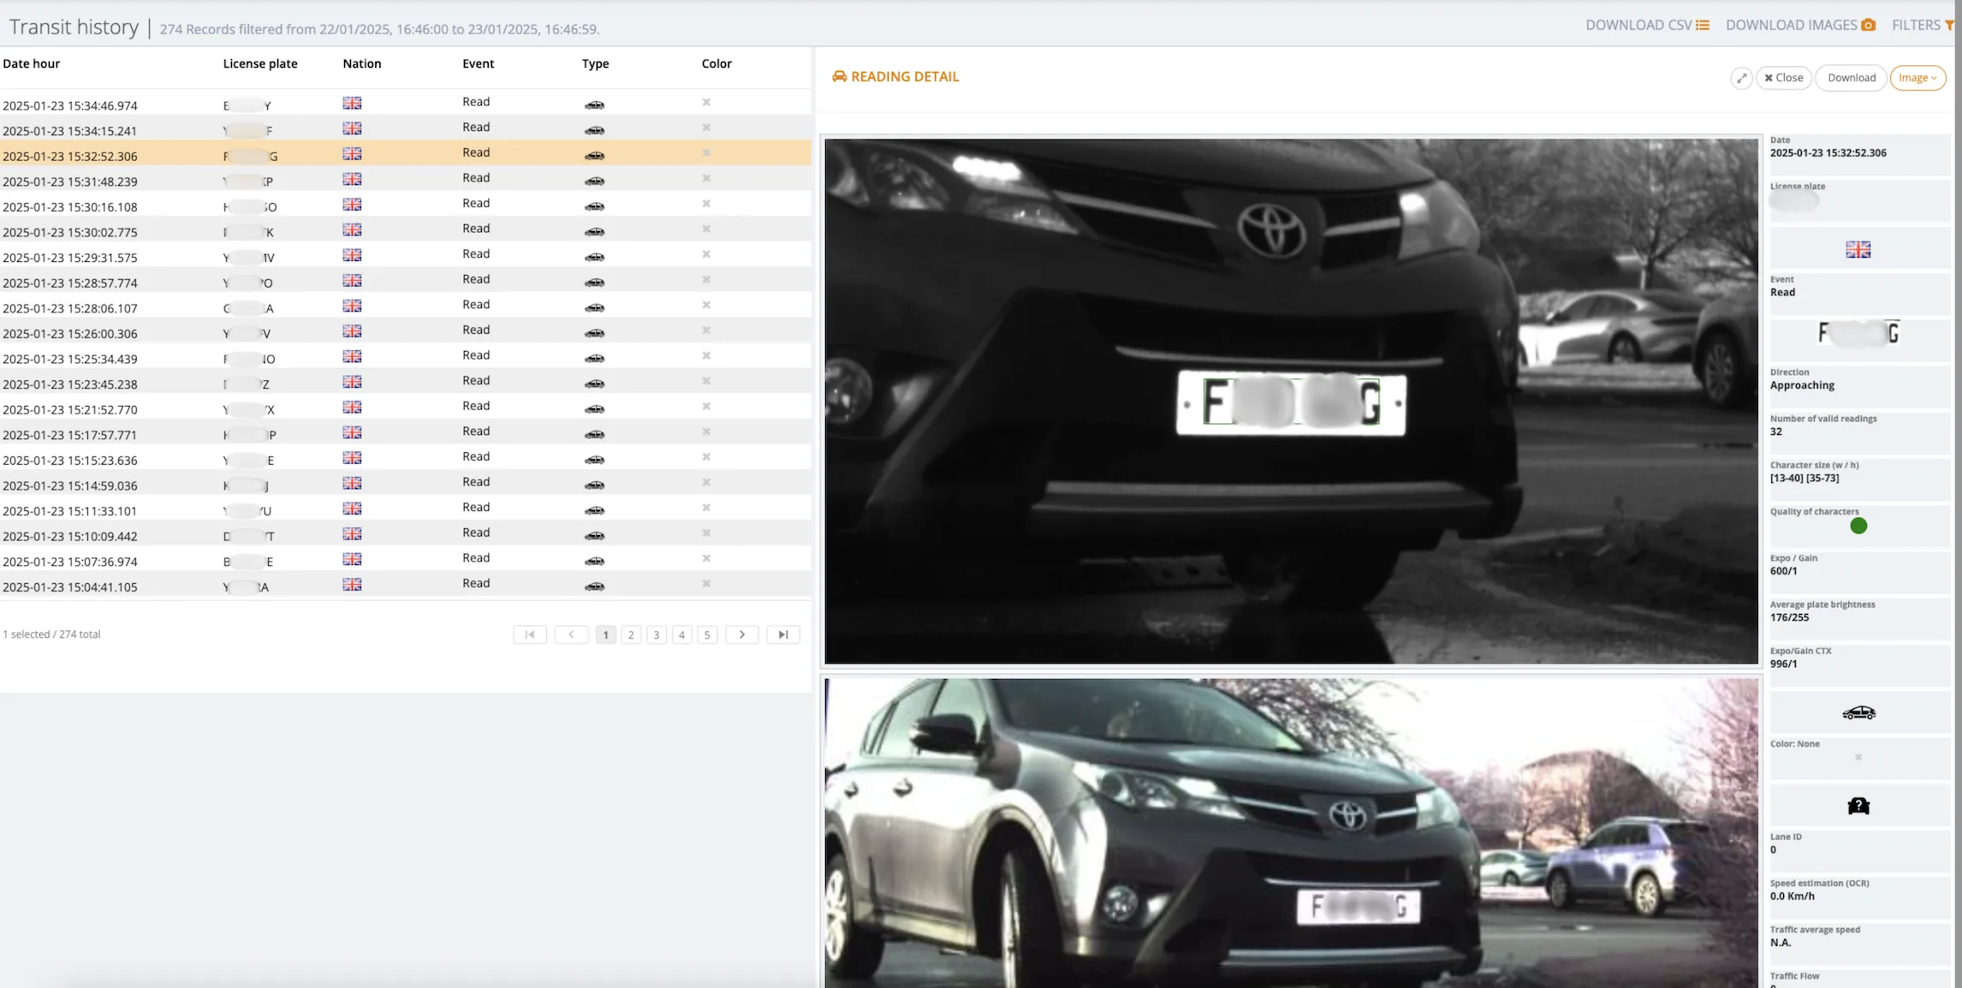This screenshot has width=1962, height=988.
Task: Select the record at 2025-01-23 15:31:48.239
Action: point(406,179)
